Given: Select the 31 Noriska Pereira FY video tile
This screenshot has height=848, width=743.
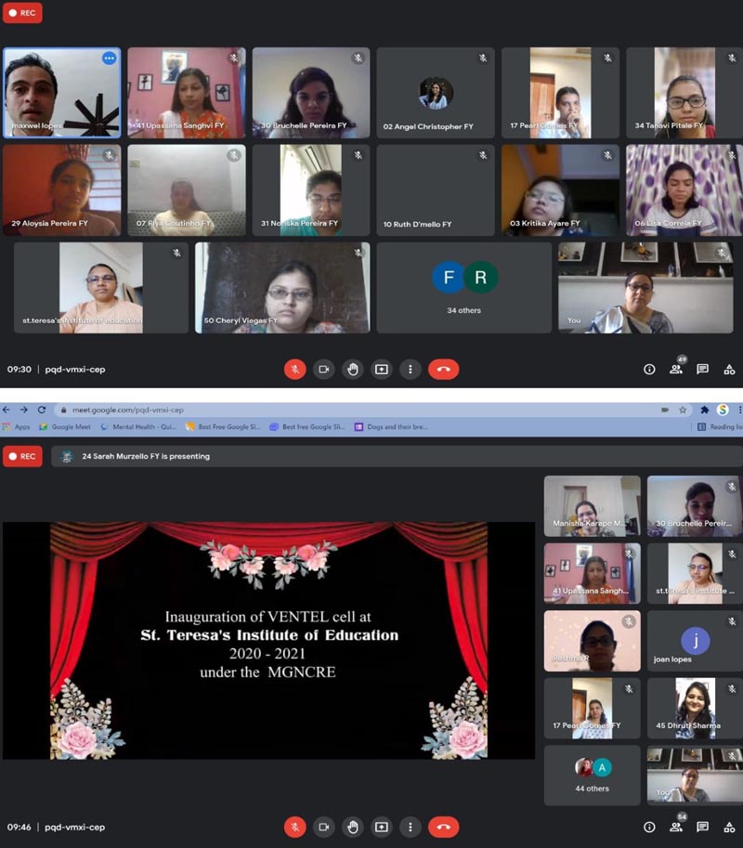Looking at the screenshot, I should [311, 189].
